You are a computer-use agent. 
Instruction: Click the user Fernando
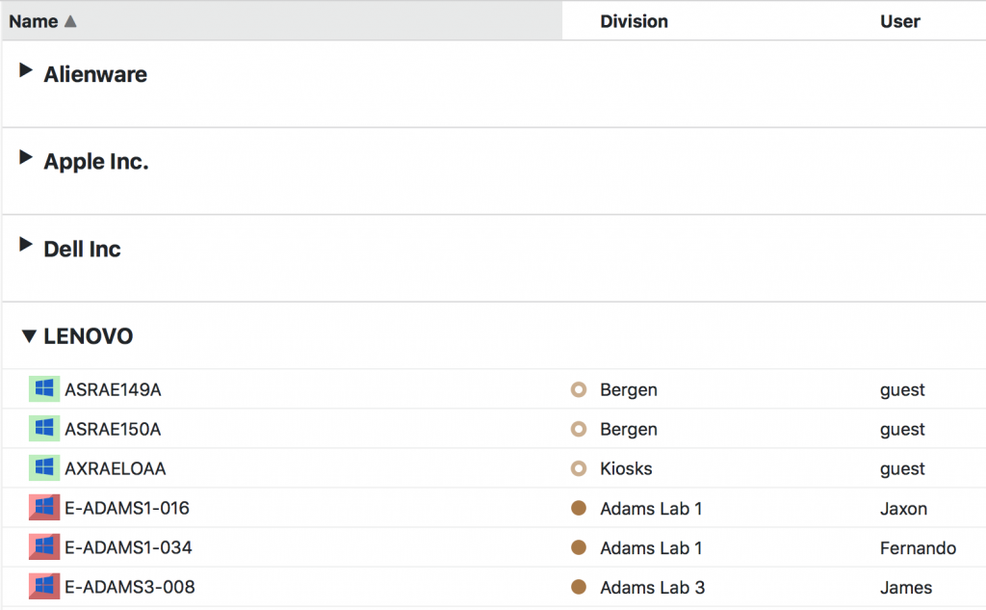tap(918, 548)
